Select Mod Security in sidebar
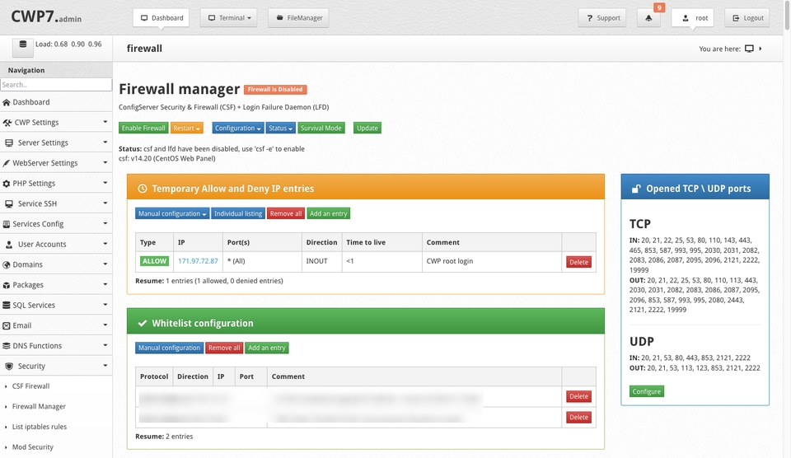 [33, 447]
